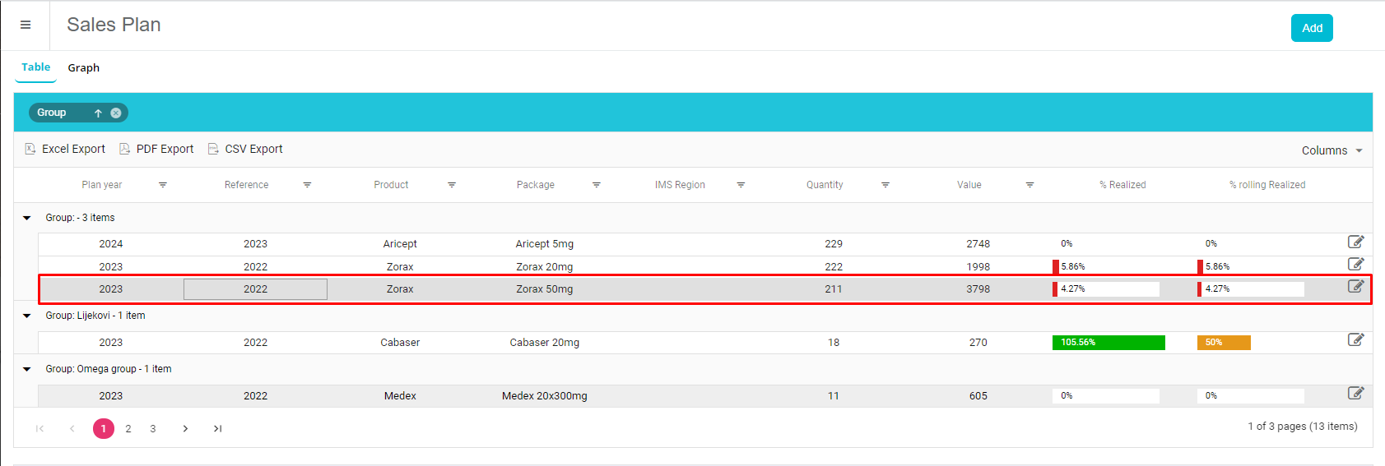This screenshot has height=466, width=1385.
Task: Switch to the Graph tab
Action: 83,67
